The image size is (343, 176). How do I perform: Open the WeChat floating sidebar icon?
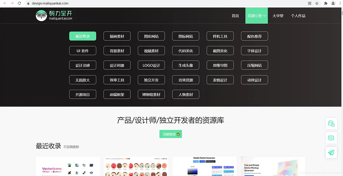pyautogui.click(x=331, y=123)
